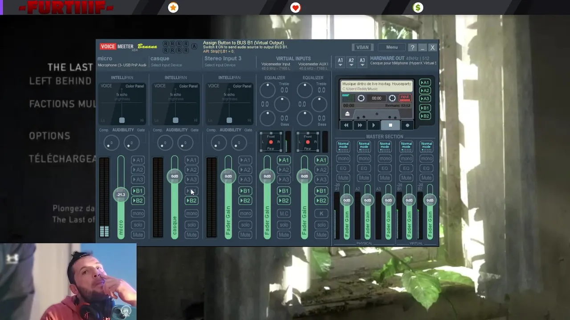Disable B2 on casque strip
Screen dimensions: 570x320
pyautogui.click(x=191, y=201)
